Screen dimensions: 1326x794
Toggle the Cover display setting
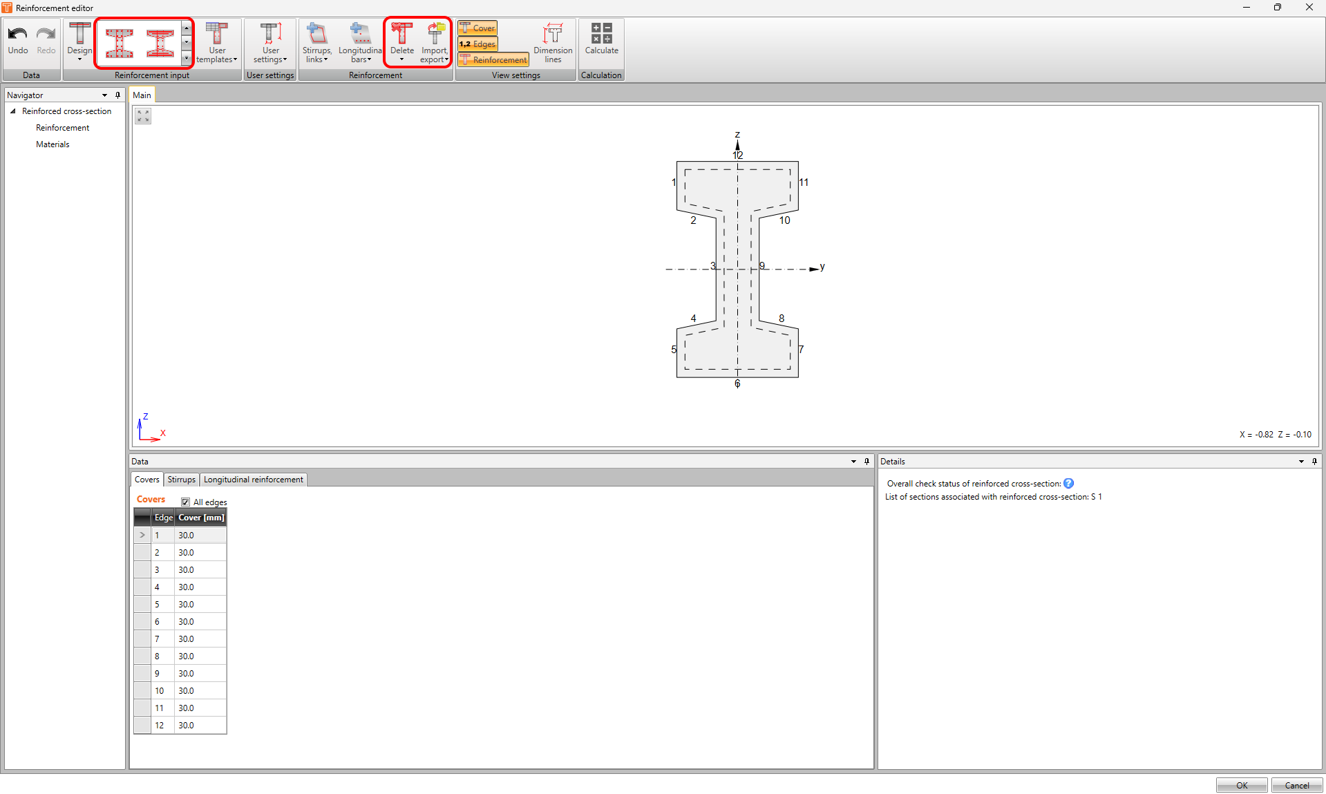pos(477,28)
